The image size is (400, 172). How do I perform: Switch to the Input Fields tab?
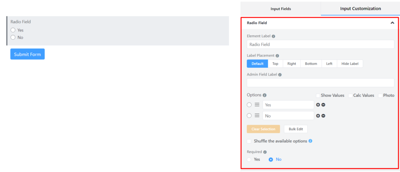tap(280, 9)
